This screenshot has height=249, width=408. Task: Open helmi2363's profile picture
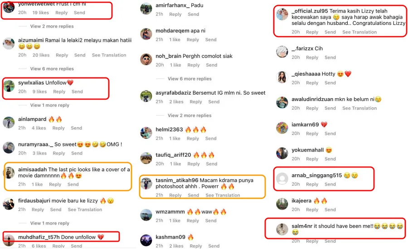pos(146,133)
